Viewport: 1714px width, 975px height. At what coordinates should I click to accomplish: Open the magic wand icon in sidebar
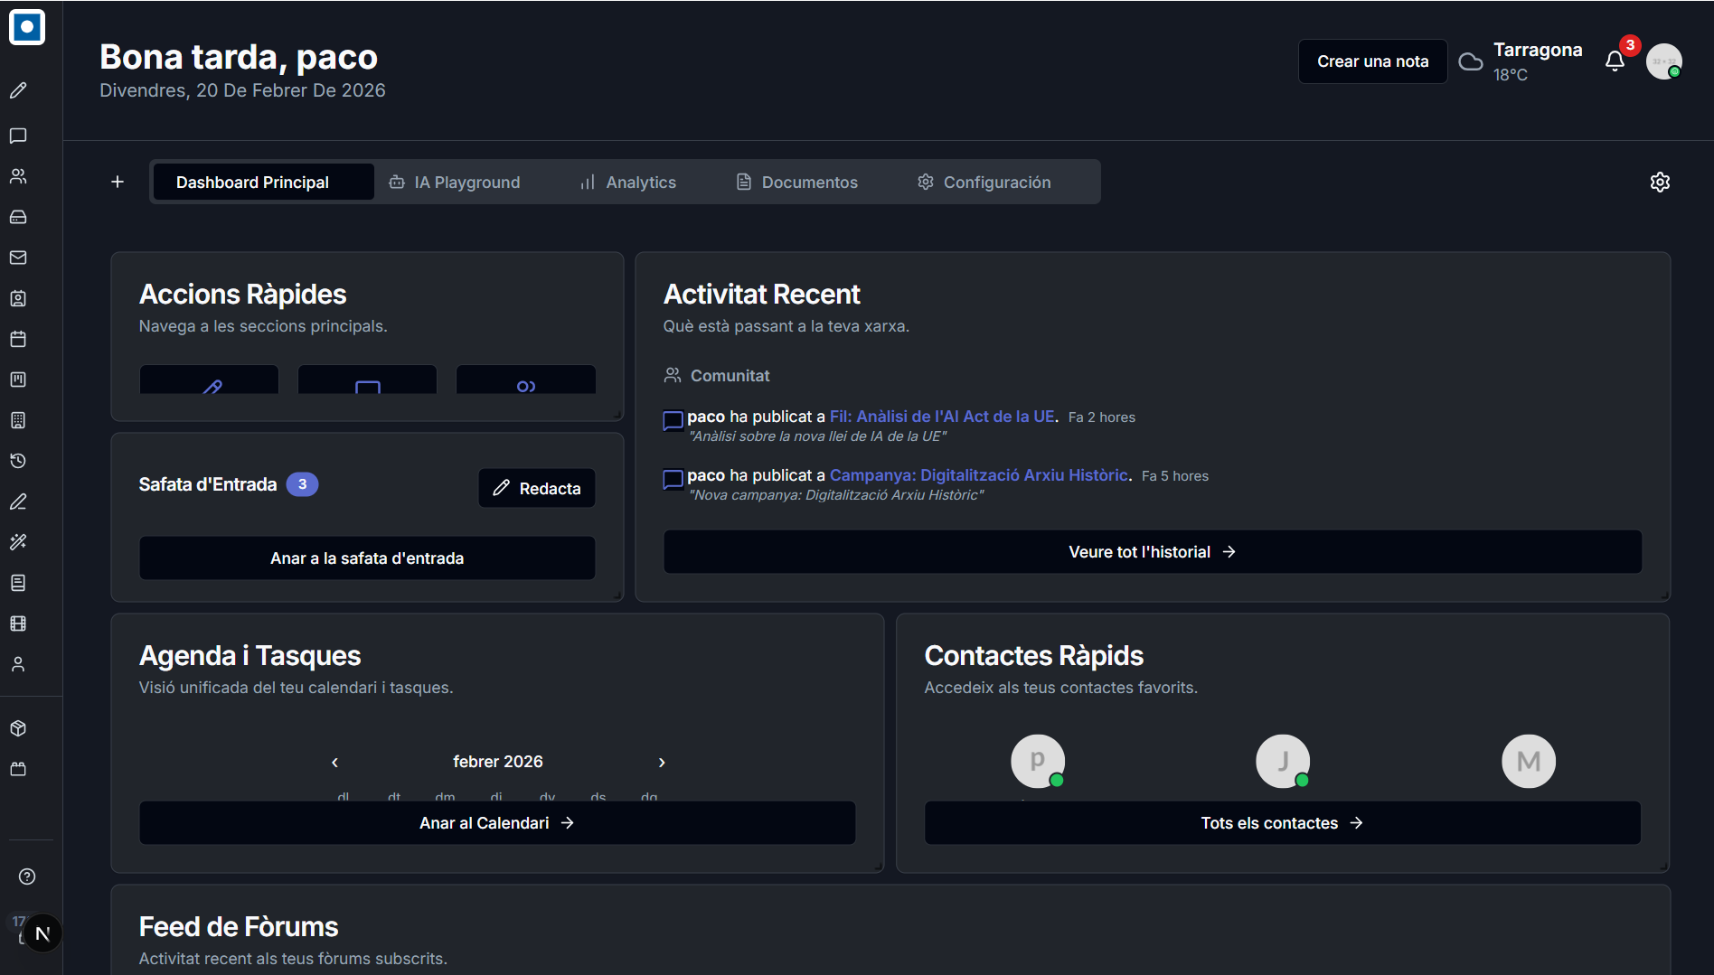(x=18, y=542)
